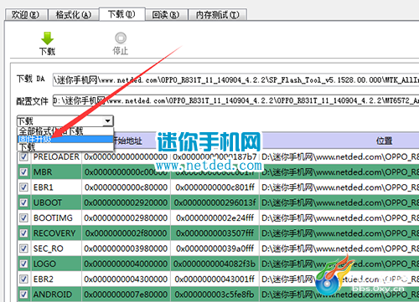Click end address 0x00000000043001ff of EBR2
The height and width of the screenshot is (302, 419).
pyautogui.click(x=215, y=279)
